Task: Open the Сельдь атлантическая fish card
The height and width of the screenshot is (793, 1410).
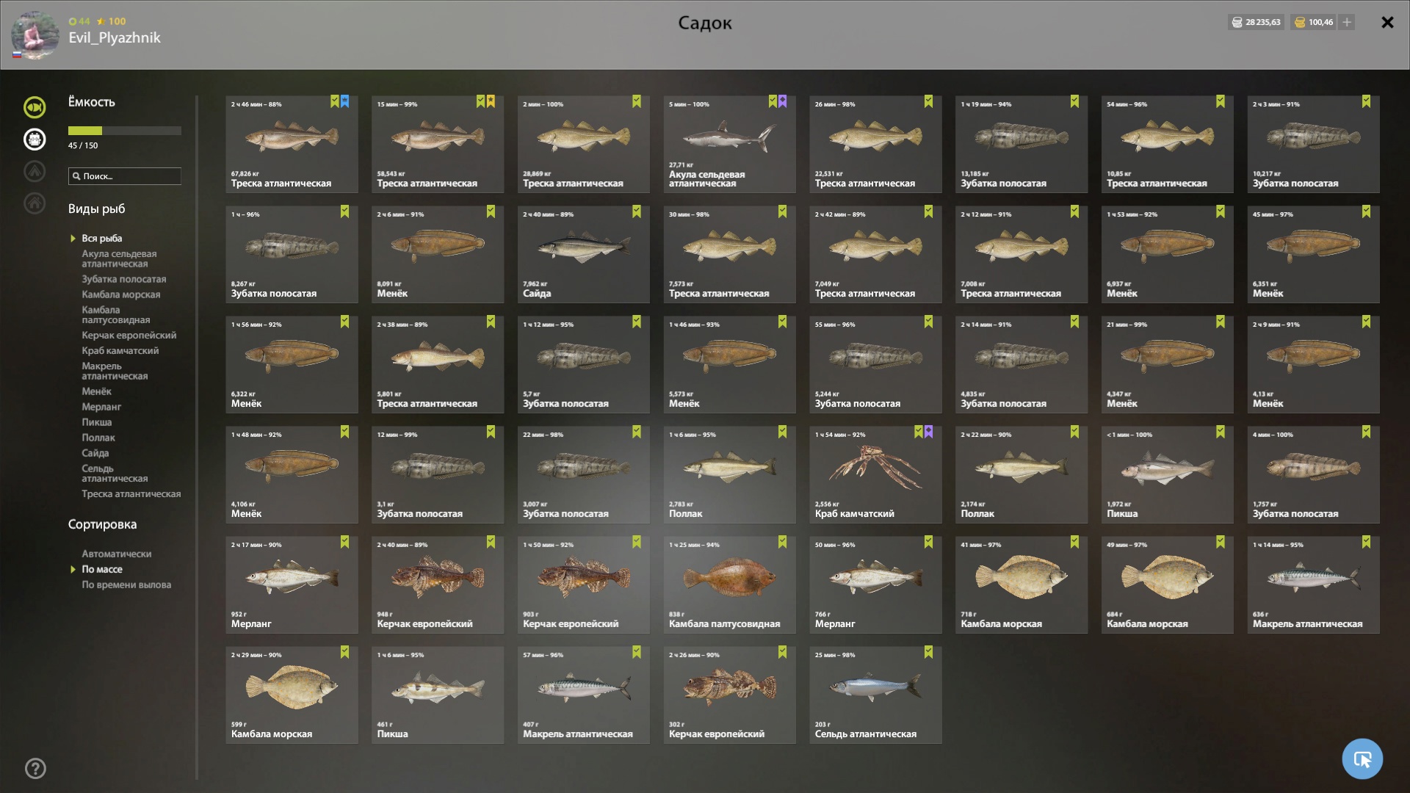Action: [875, 695]
